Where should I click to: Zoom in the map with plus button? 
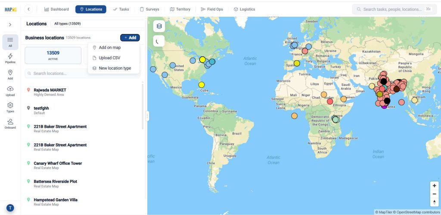[435, 185]
